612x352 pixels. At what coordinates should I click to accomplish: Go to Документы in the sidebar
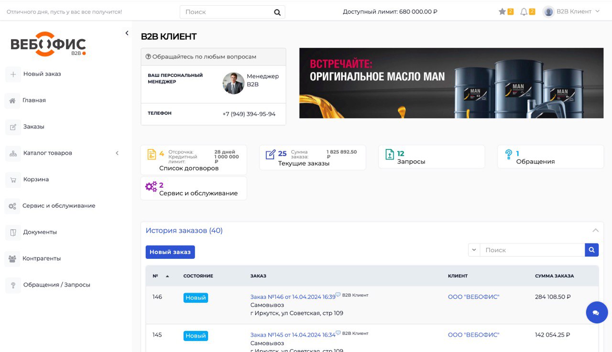pyautogui.click(x=40, y=232)
